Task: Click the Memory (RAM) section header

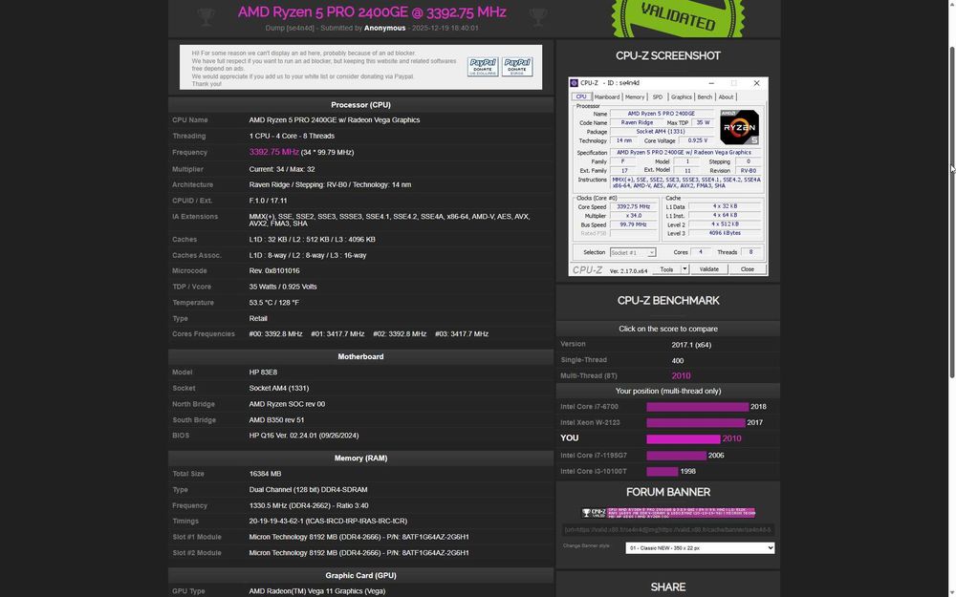Action: pos(361,458)
